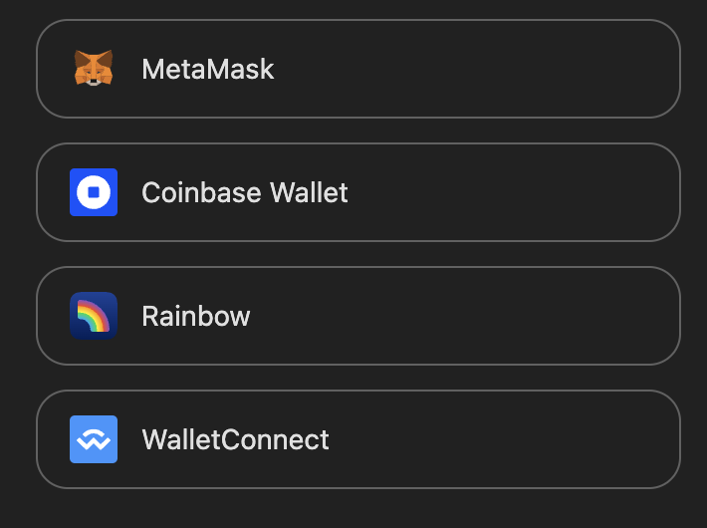This screenshot has width=707, height=528.
Task: Select the Rainbow wallet option
Action: 358,316
